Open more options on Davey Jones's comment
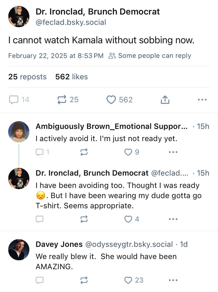Screen dimensions: 218x292 coord(173,280)
